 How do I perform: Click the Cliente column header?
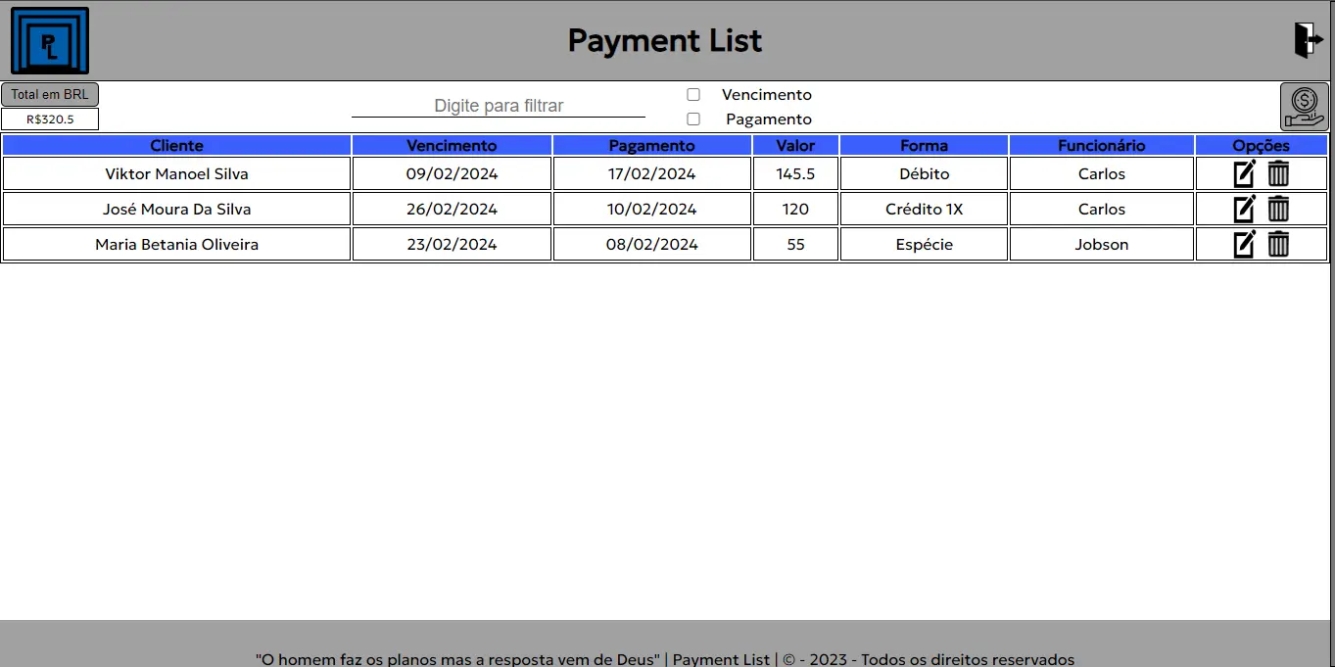pyautogui.click(x=176, y=145)
